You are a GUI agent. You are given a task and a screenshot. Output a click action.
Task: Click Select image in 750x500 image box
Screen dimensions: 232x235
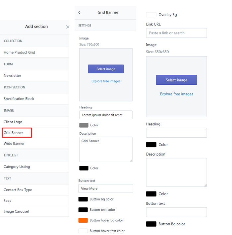(x=106, y=69)
